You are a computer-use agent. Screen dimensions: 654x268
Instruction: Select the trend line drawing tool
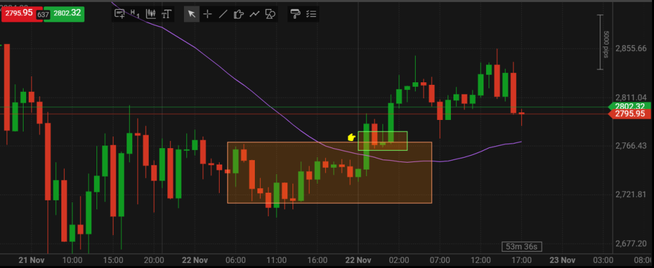click(x=222, y=13)
